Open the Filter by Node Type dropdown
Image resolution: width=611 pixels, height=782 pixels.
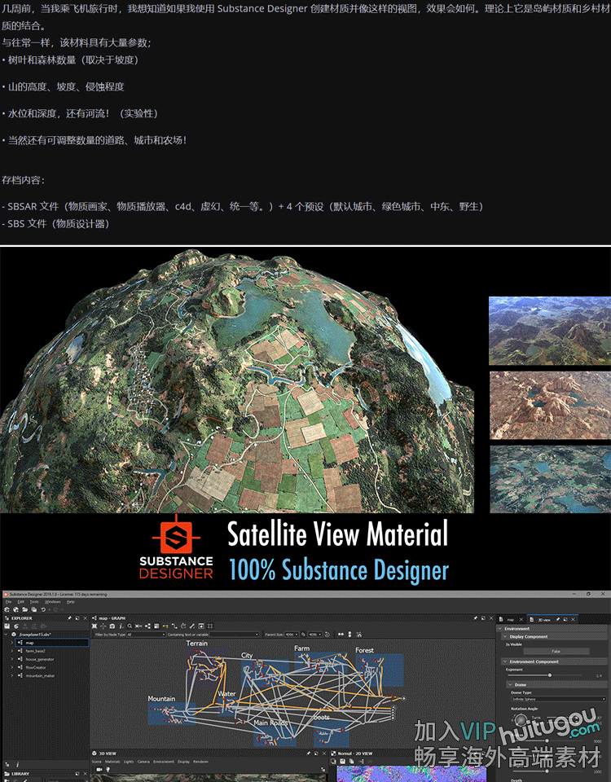[146, 635]
